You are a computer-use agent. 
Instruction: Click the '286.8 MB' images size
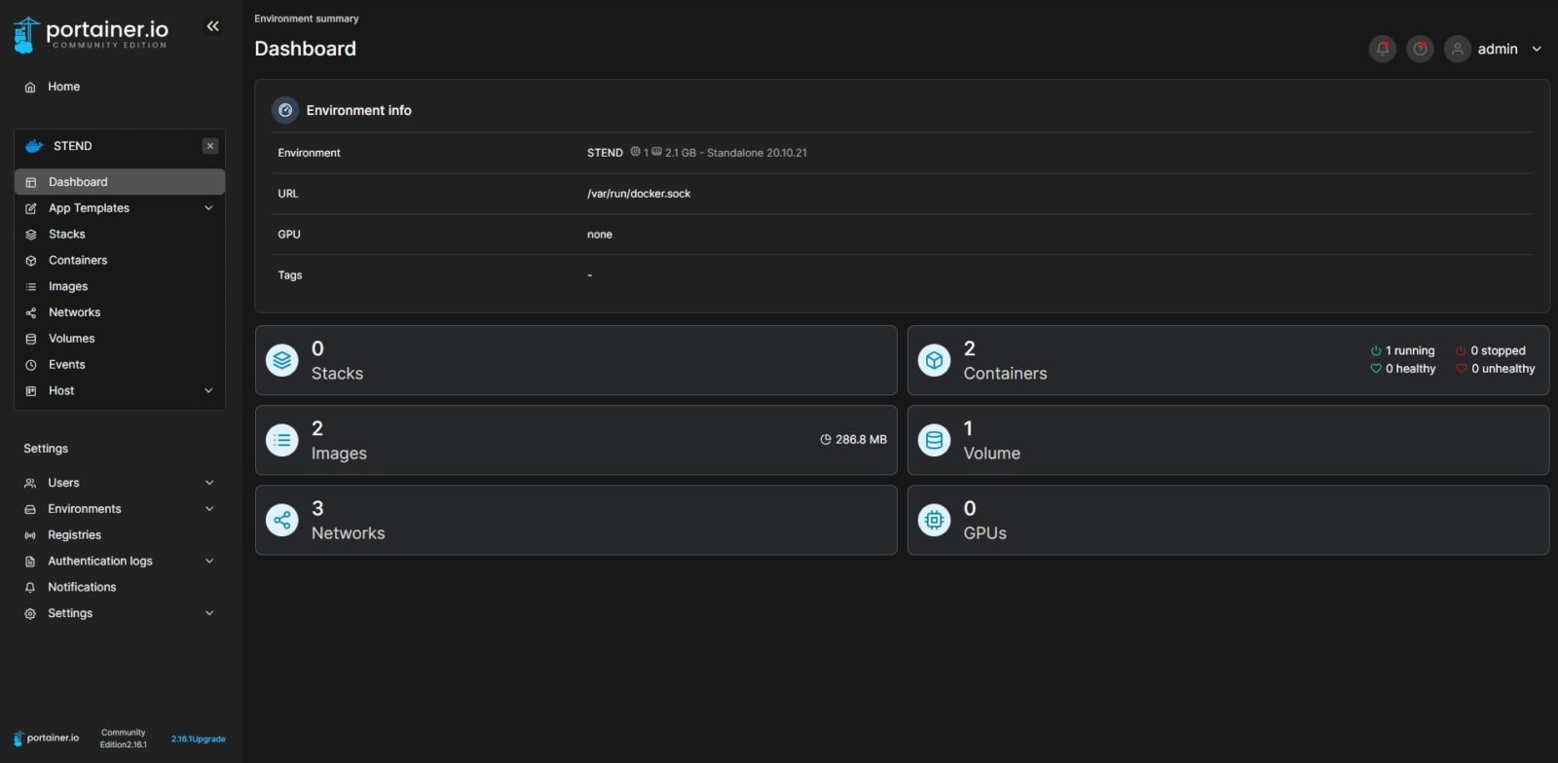[854, 440]
